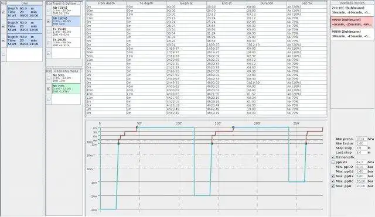Uncheck the 50.0 m dive checkbox
This screenshot has width=375, height=217.
(4, 26)
